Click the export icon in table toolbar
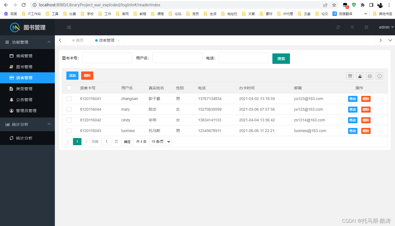 point(360,76)
